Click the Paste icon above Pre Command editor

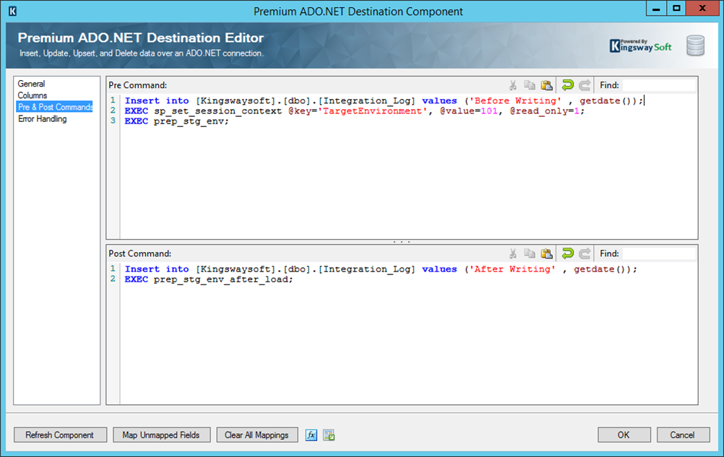[x=547, y=84]
